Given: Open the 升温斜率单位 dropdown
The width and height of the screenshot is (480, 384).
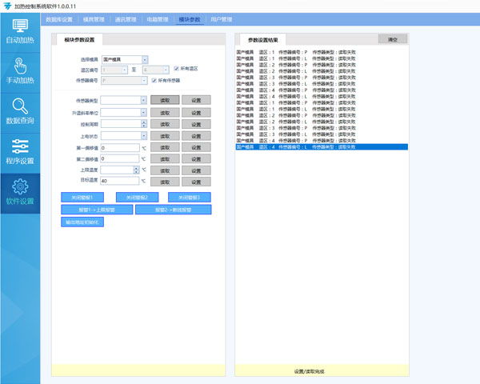Looking at the screenshot, I should (x=144, y=113).
